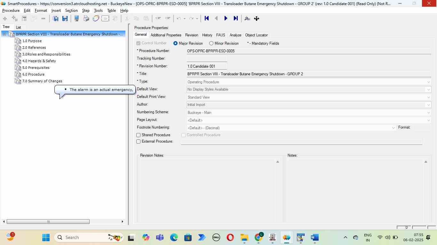
Task: Open the Procedure menu
Action: 11,11
